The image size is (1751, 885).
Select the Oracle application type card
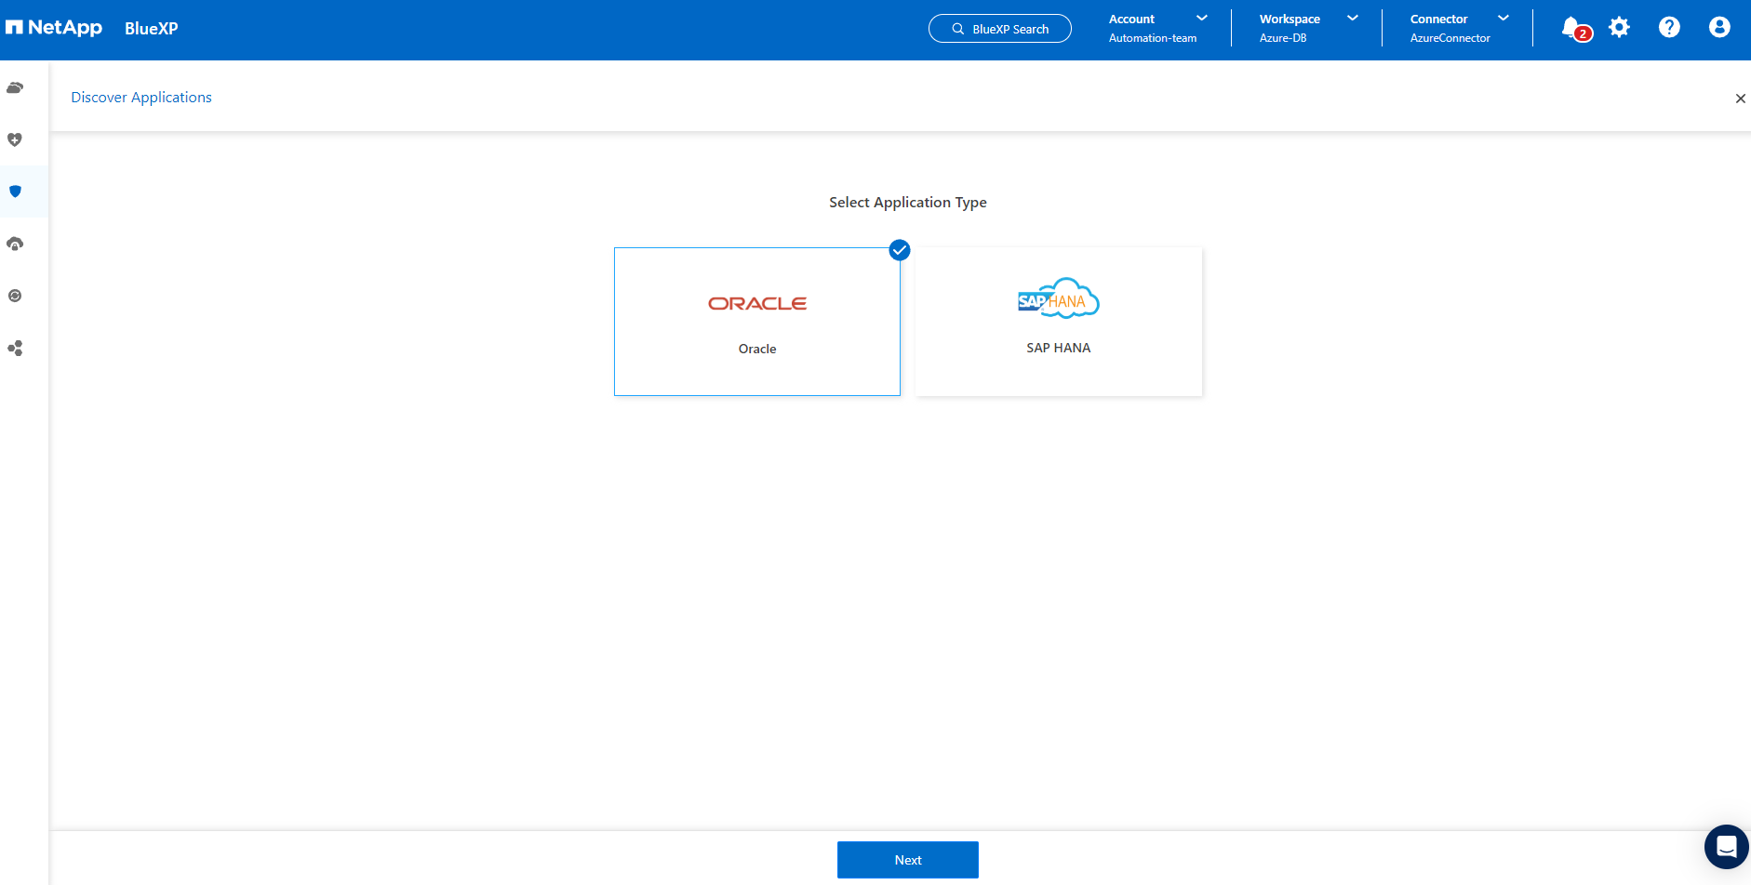(x=756, y=322)
